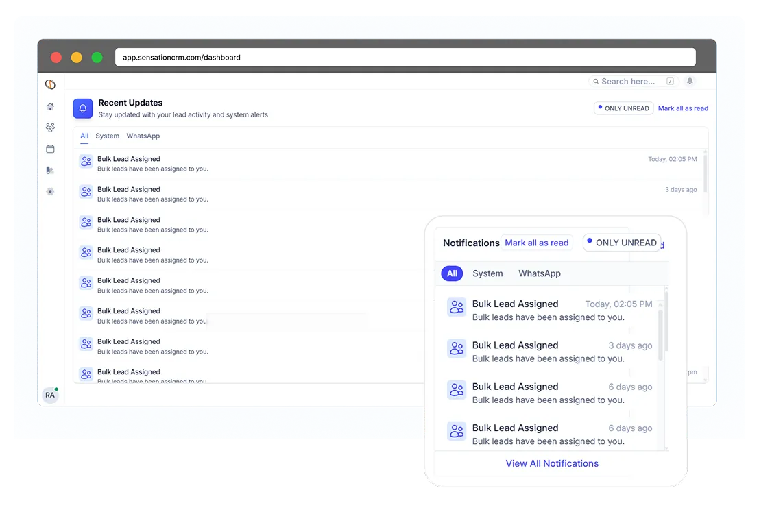Screen dimensions: 759x512
Task: Click people icon of Today 02:05 PM update row
Action: (x=86, y=162)
